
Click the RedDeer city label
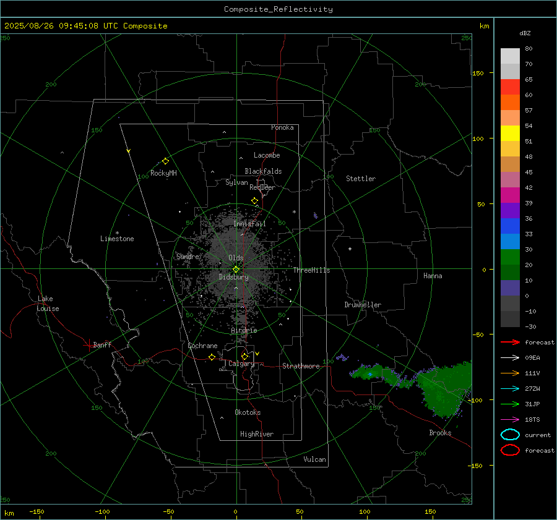pos(262,187)
